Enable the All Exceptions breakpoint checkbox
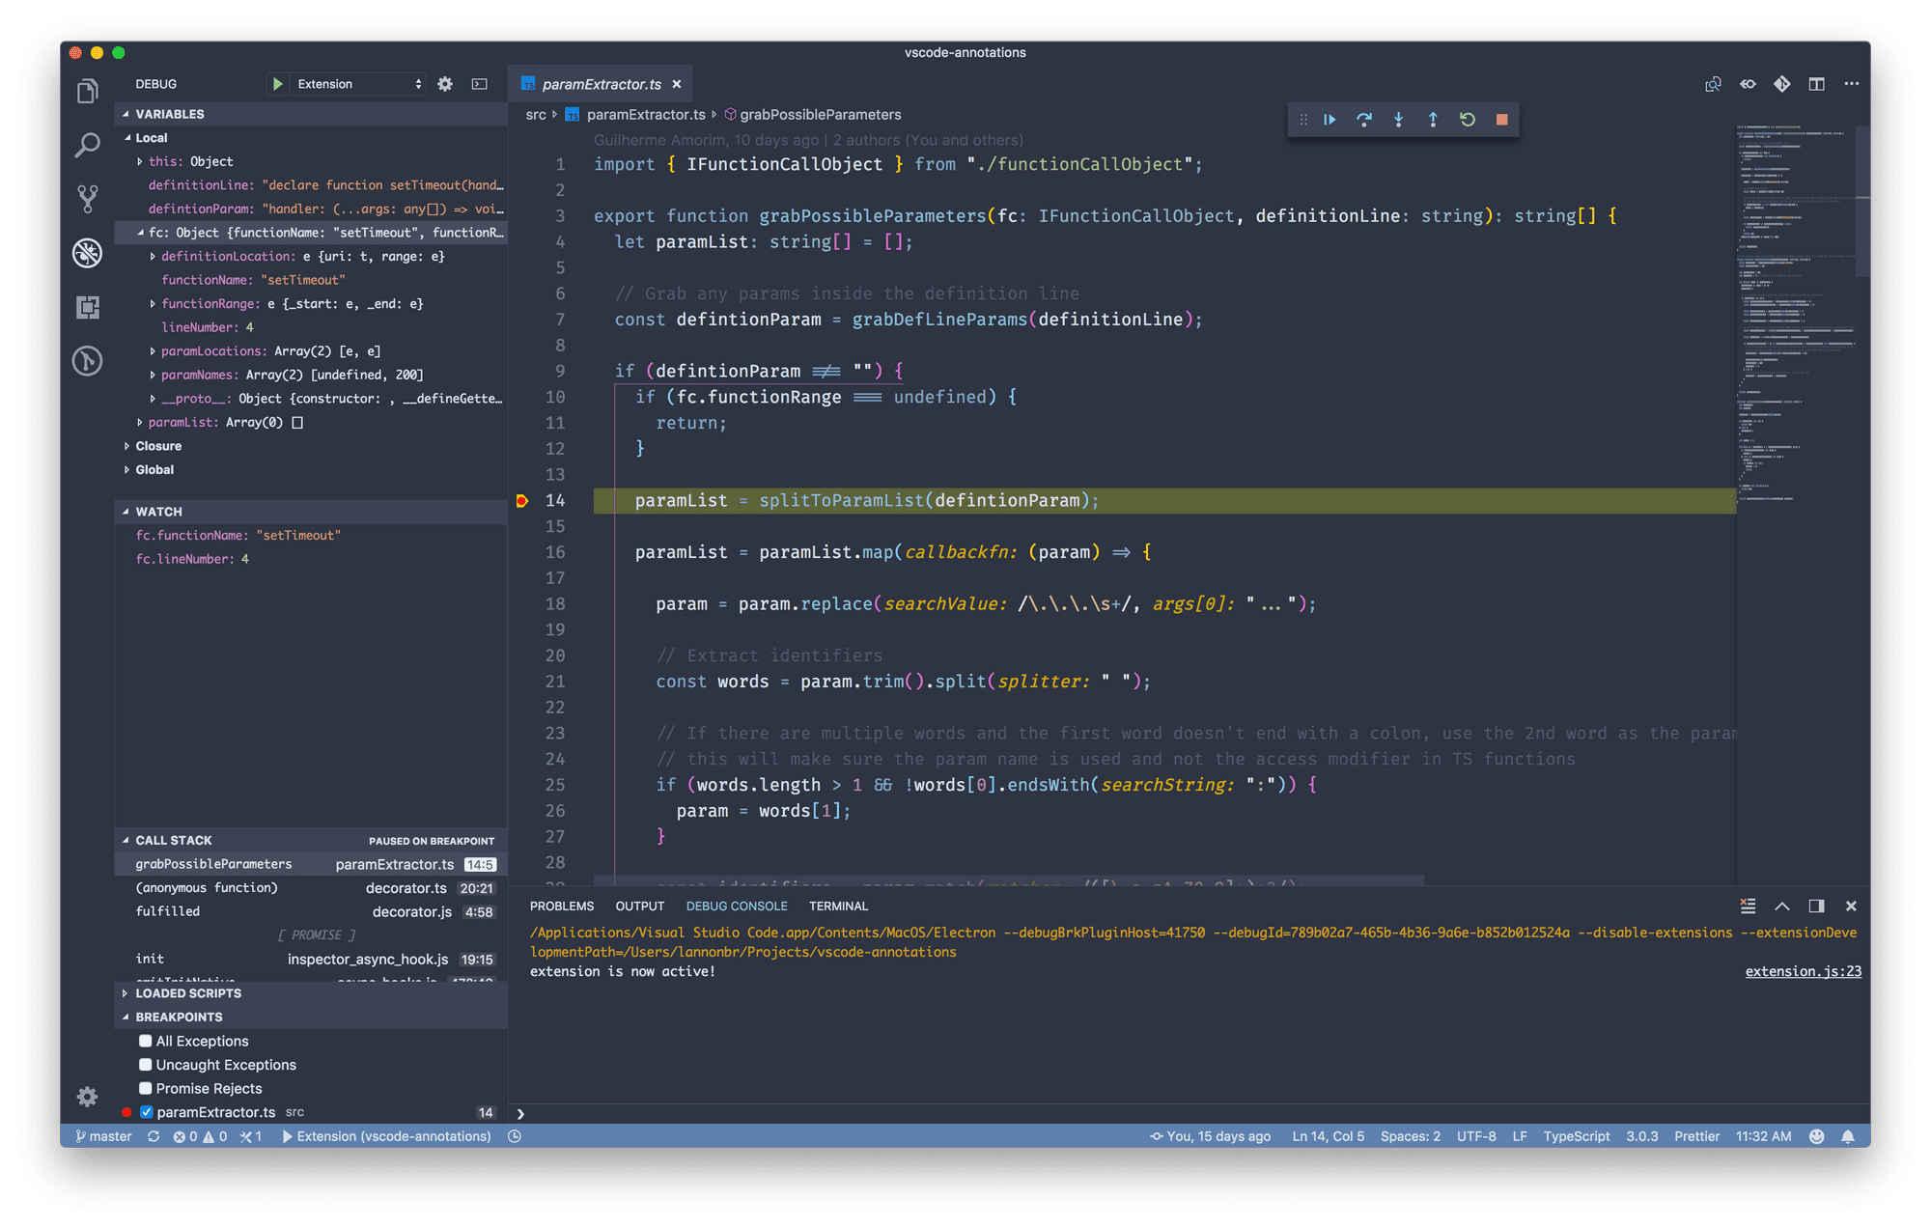The image size is (1931, 1227). pyautogui.click(x=146, y=1041)
